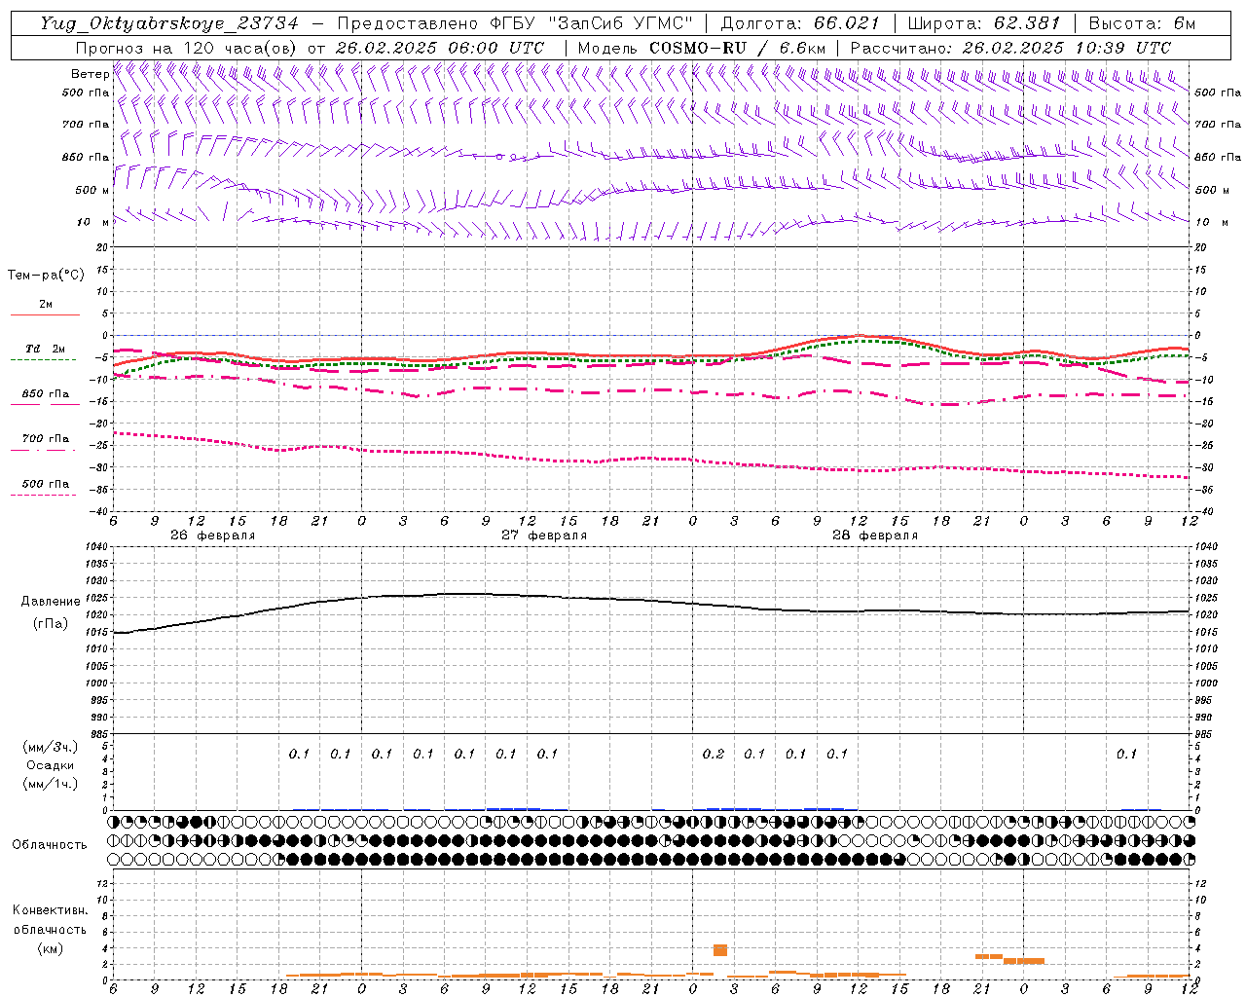
Task: Click the (км) unit of convective cloudiness
Action: coord(51,948)
